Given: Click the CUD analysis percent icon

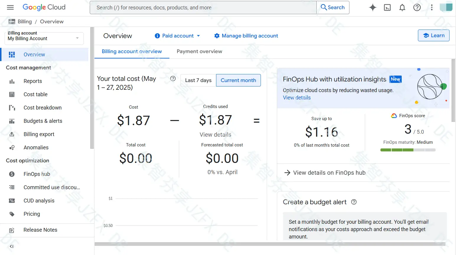Looking at the screenshot, I should pos(12,201).
